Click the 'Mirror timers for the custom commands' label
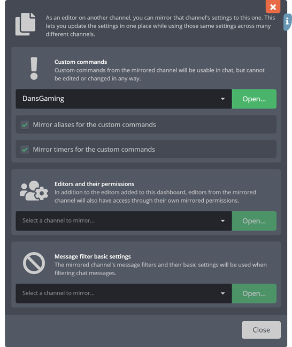This screenshot has height=347, width=292. (x=94, y=150)
